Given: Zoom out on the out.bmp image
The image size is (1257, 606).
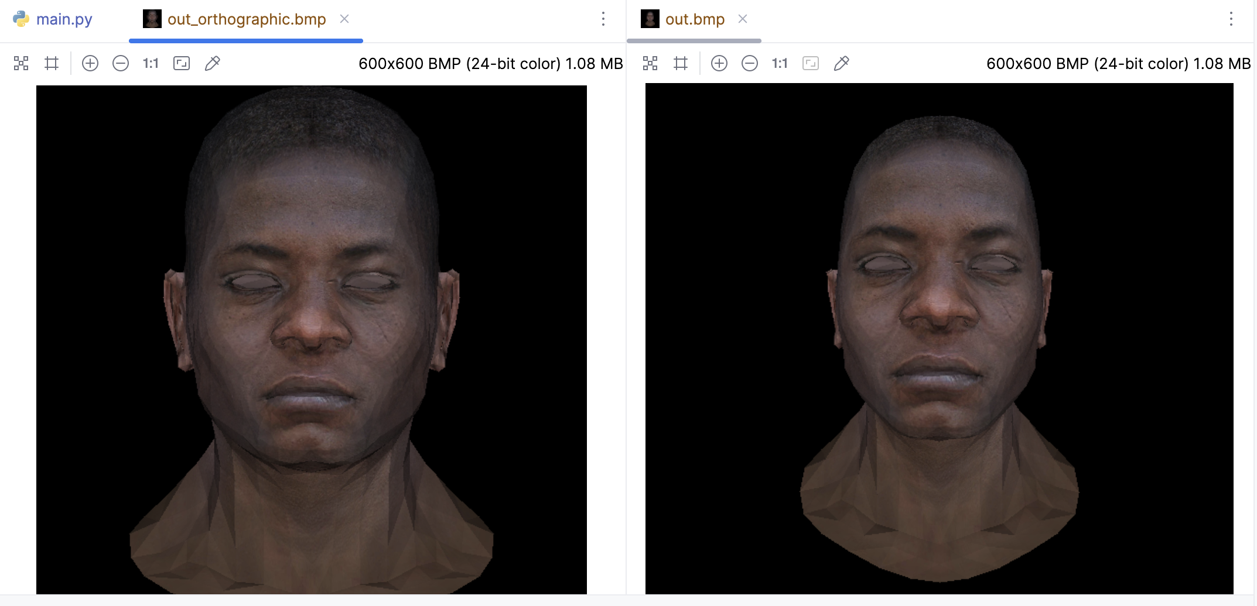Looking at the screenshot, I should coord(750,63).
